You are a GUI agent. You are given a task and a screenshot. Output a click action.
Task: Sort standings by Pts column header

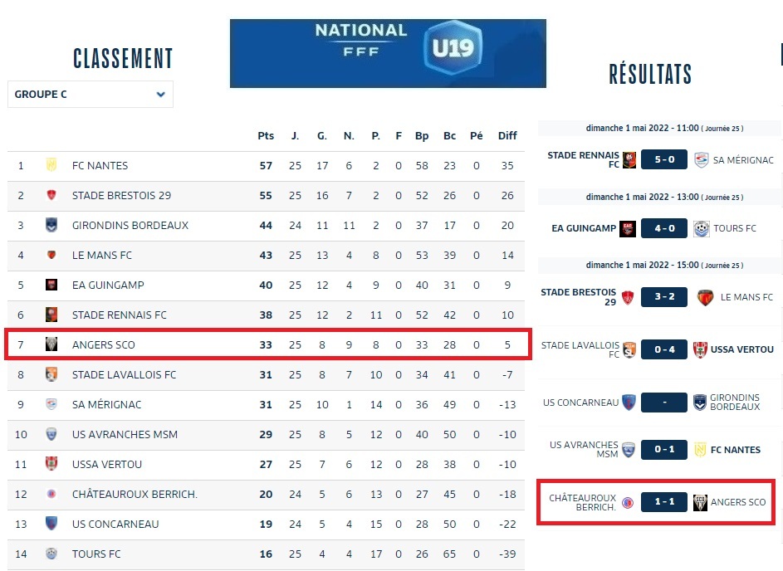tap(266, 136)
